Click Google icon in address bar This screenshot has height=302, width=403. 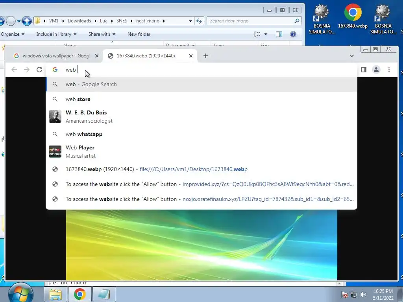pyautogui.click(x=55, y=70)
